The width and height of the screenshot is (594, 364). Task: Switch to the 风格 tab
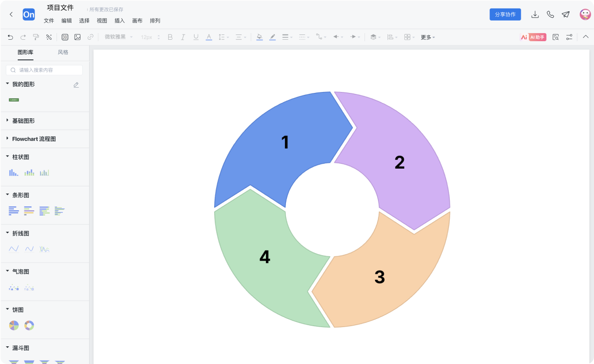point(63,52)
